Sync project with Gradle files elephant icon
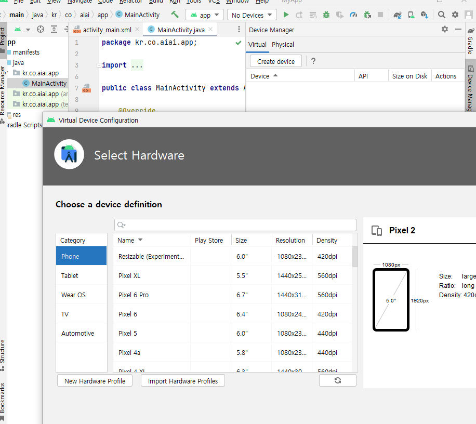 click(x=398, y=15)
